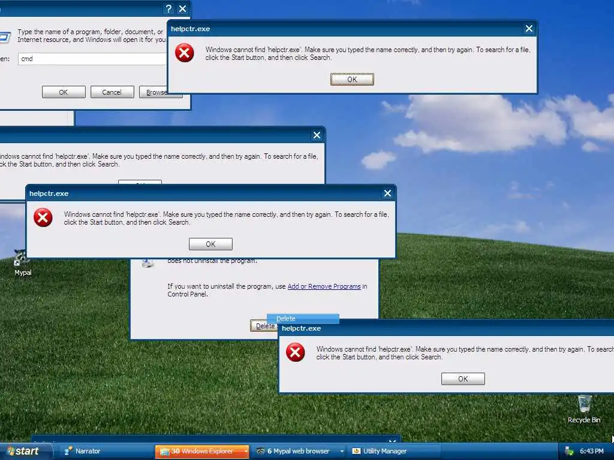The image size is (614, 460).
Task: Close the middle titled helpctr.exe dialog
Action: pyautogui.click(x=388, y=193)
